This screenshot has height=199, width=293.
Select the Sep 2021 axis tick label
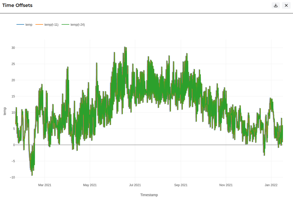pyautogui.click(x=181, y=185)
